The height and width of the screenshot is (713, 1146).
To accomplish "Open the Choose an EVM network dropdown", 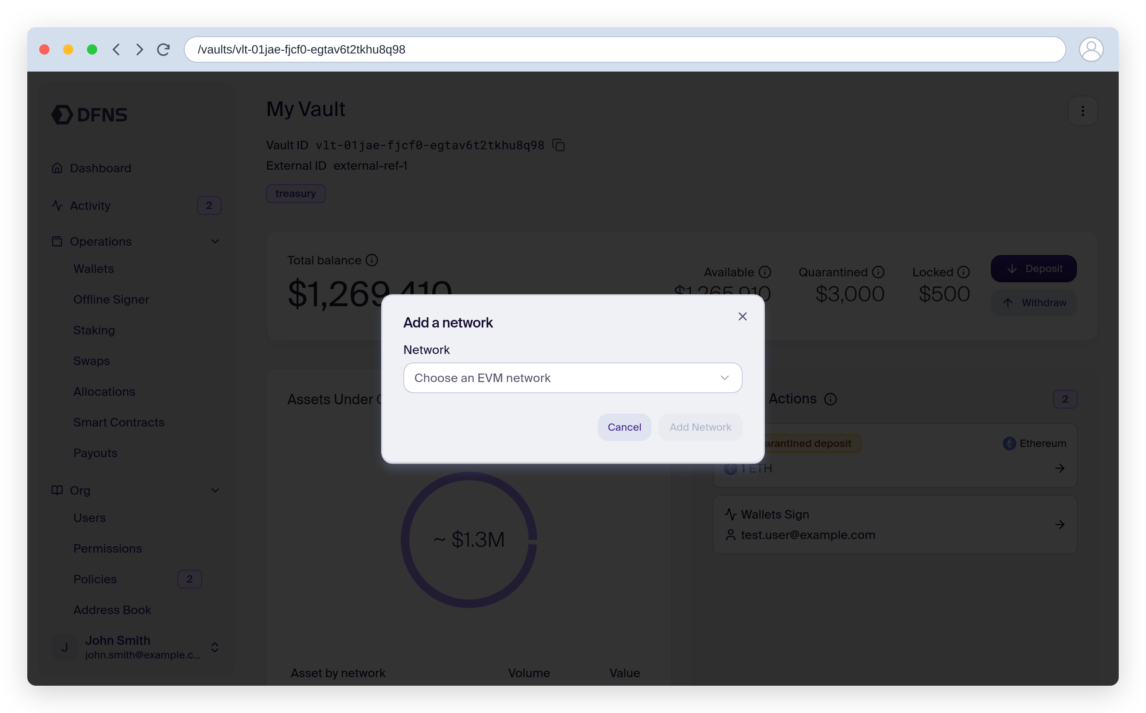I will click(x=572, y=378).
